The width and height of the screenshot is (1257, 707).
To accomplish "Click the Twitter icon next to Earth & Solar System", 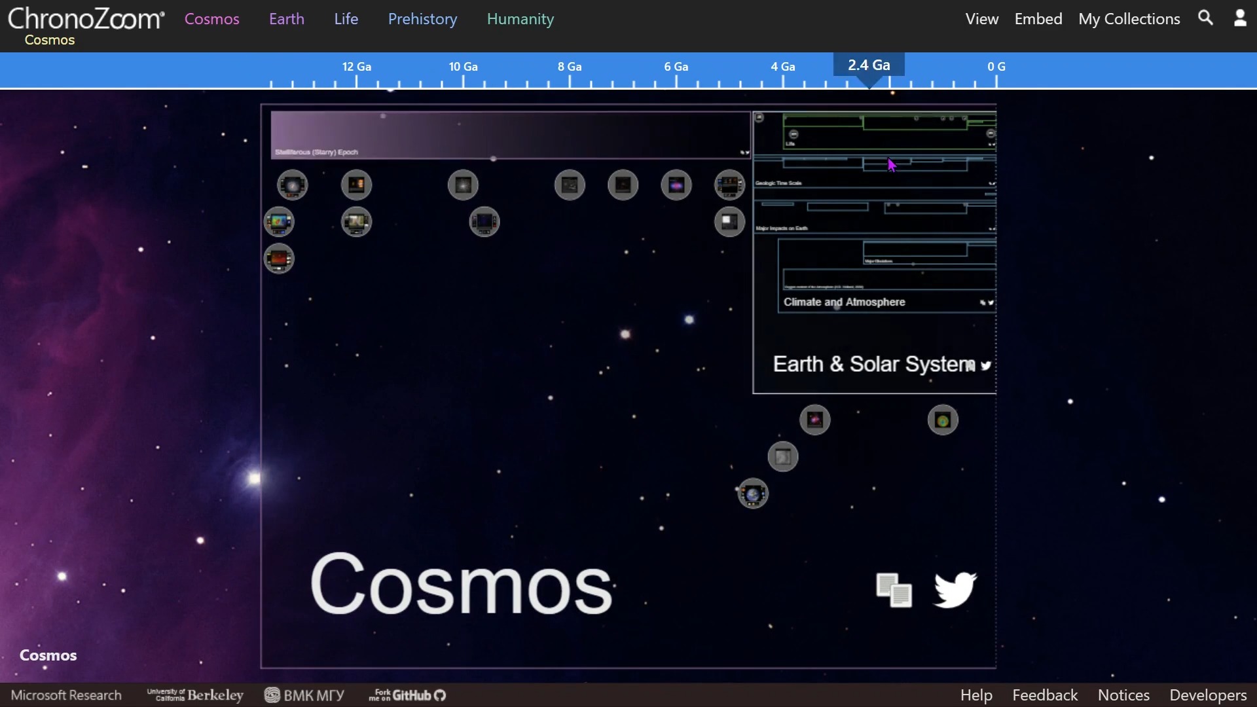I will click(x=986, y=365).
